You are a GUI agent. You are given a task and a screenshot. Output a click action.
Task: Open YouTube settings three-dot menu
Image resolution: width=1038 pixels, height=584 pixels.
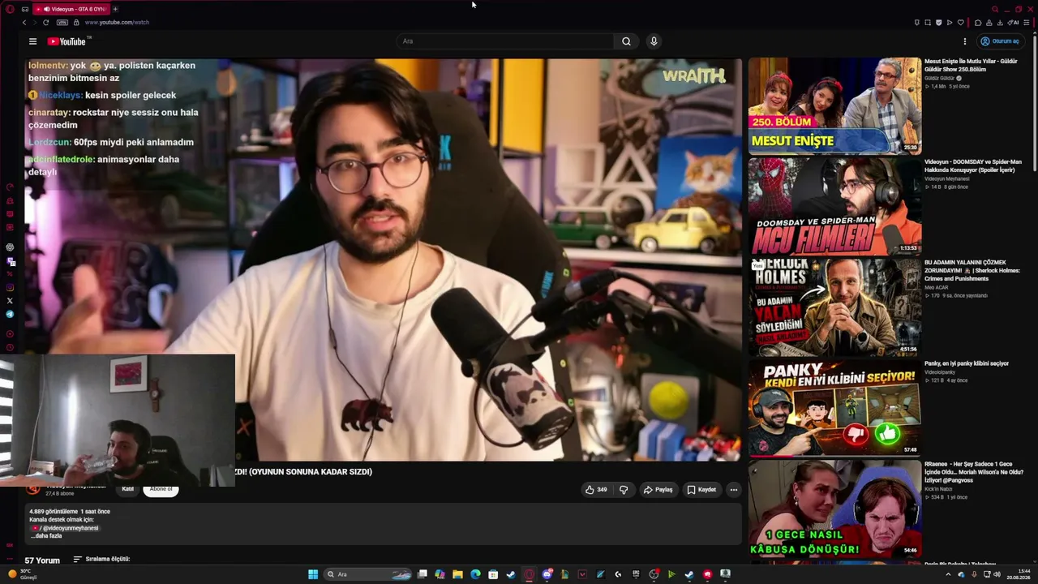965,41
